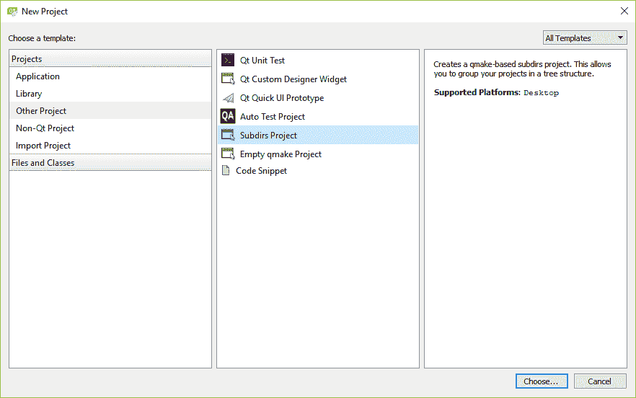
Task: Click the Subdirs Project template icon
Action: click(x=228, y=135)
